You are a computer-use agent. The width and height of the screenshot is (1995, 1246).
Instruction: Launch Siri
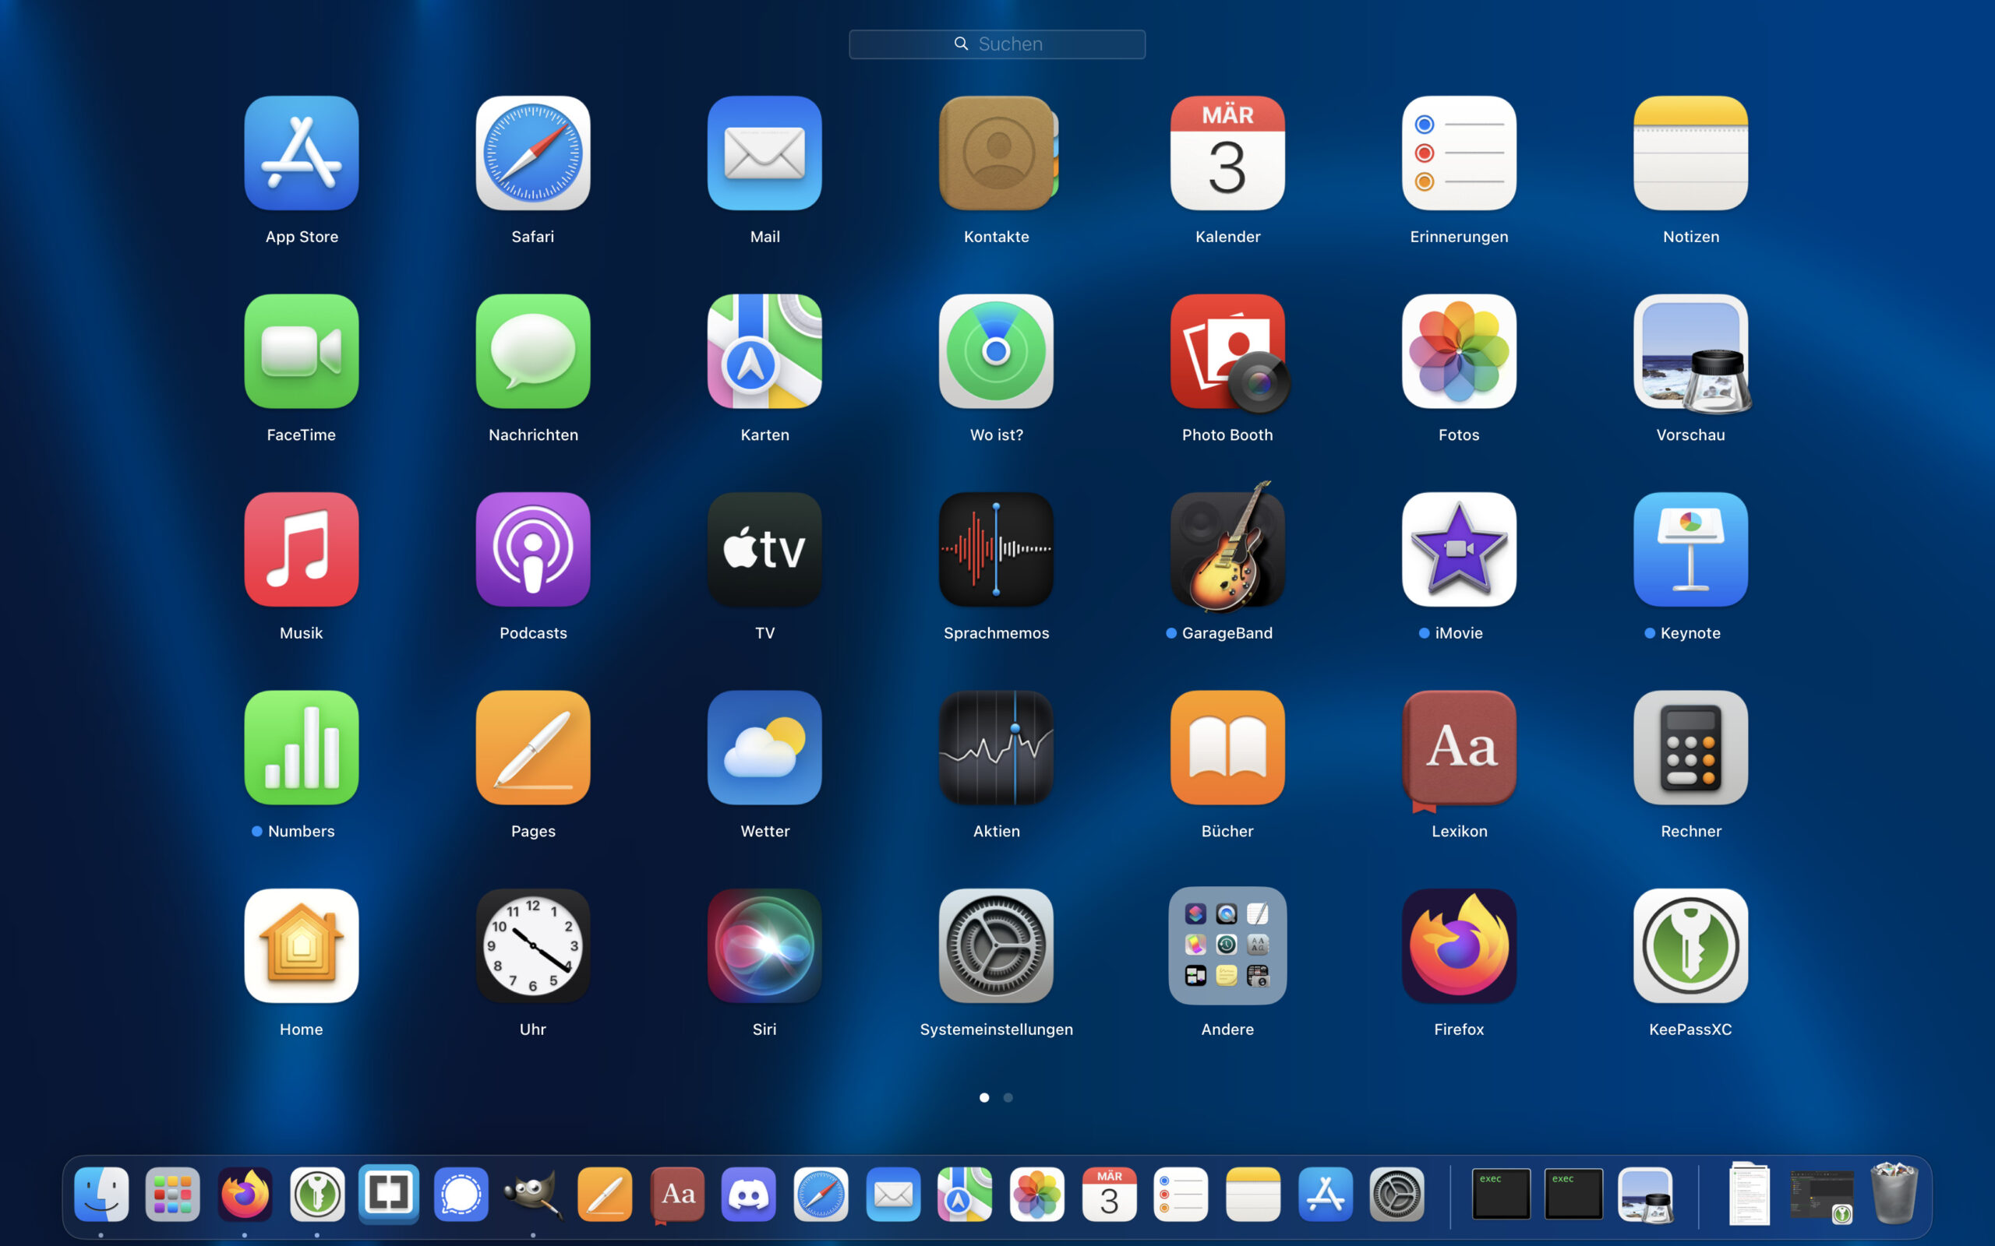(x=764, y=946)
